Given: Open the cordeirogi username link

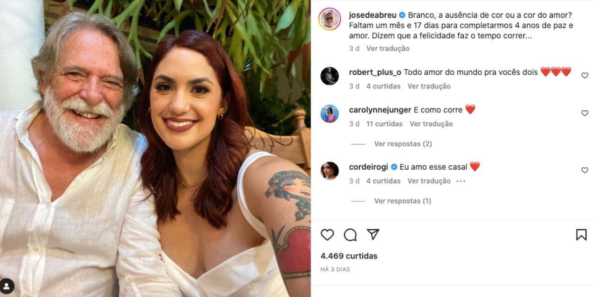Looking at the screenshot, I should (369, 167).
